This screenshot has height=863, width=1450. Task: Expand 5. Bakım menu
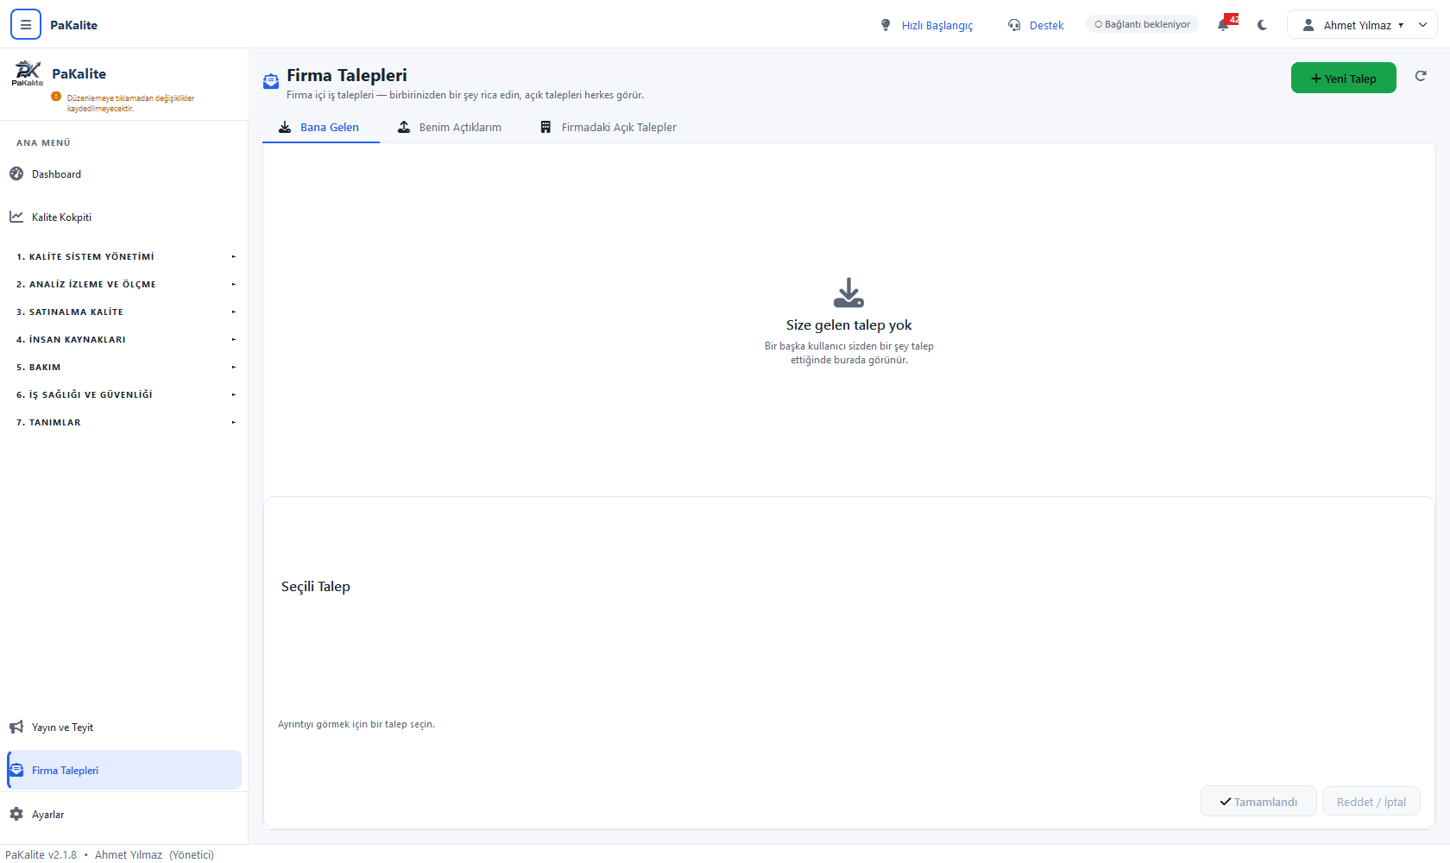click(124, 367)
